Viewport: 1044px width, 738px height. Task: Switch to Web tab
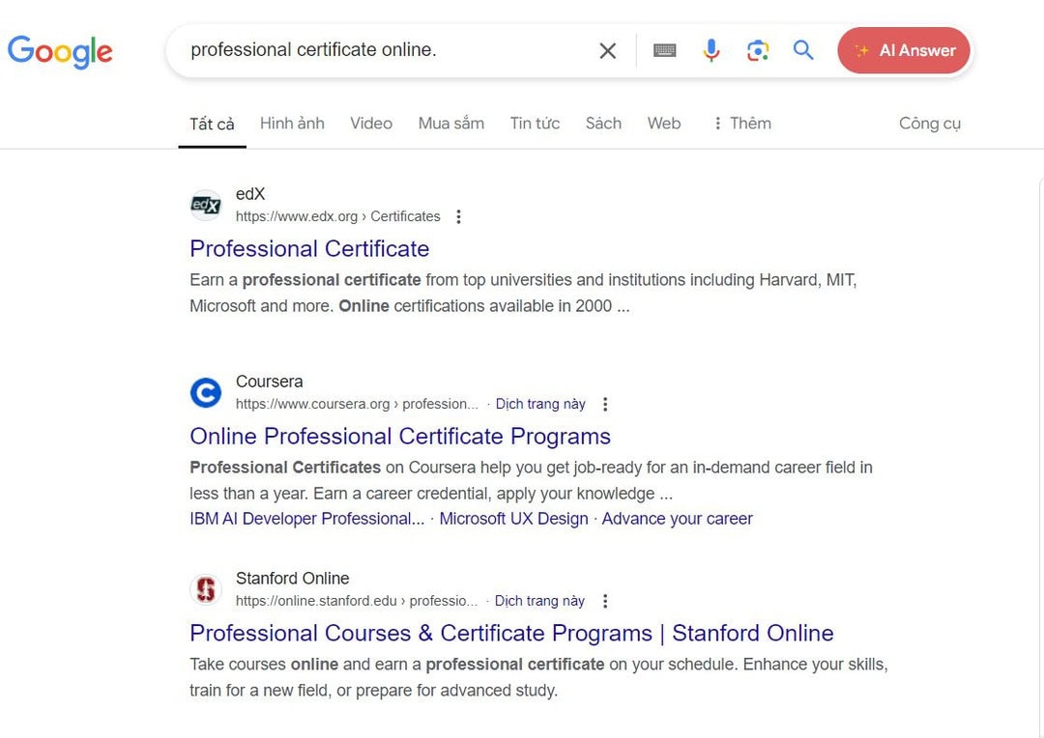tap(664, 123)
